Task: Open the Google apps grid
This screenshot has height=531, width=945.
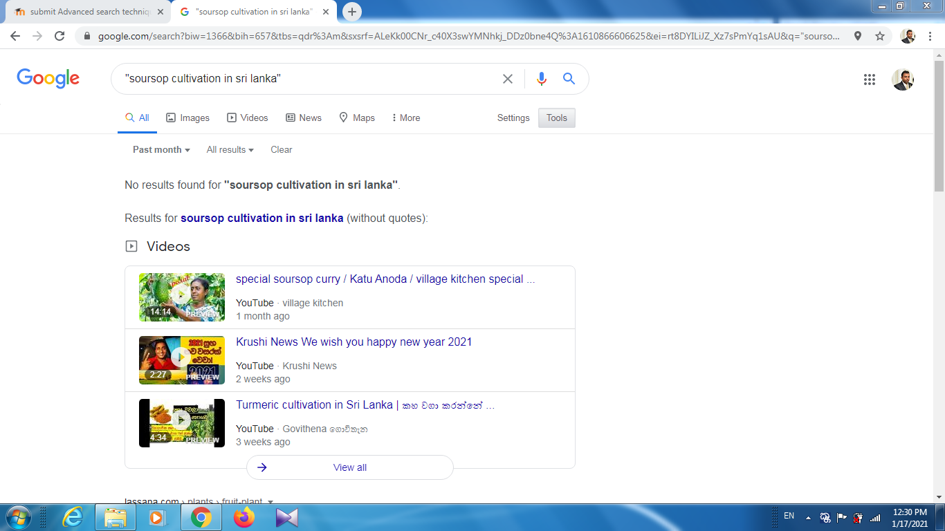Action: point(870,80)
